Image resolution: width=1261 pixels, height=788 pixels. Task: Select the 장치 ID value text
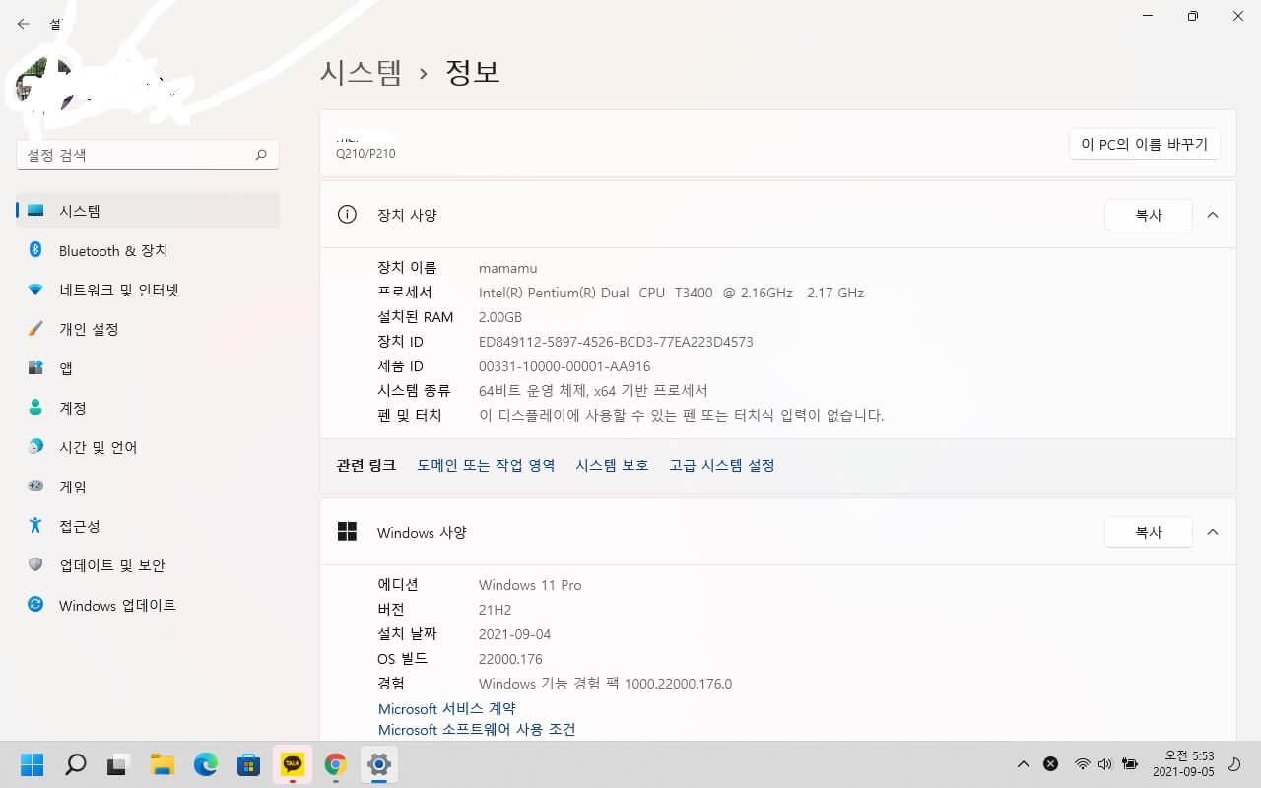[616, 342]
